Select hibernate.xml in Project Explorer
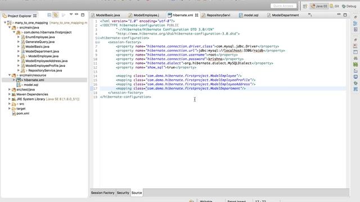The height and width of the screenshot is (202, 360). (34, 80)
